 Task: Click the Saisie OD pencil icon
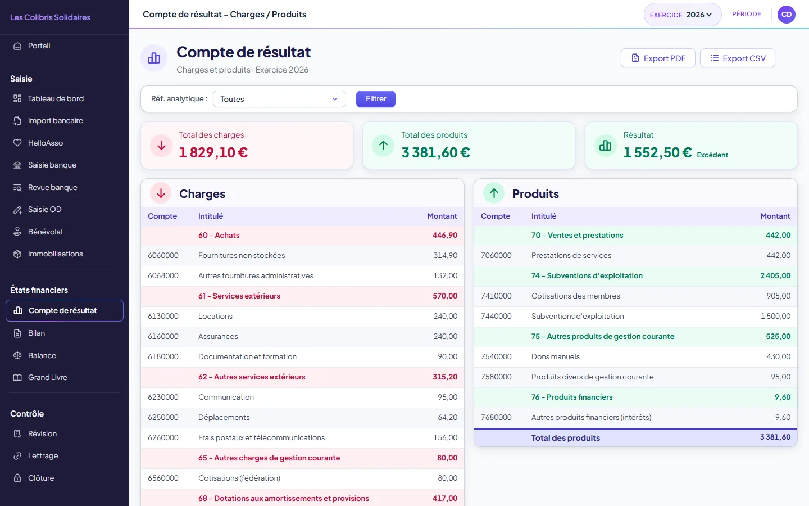(17, 210)
